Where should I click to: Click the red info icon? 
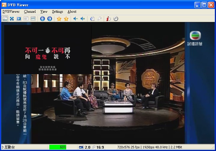click(x=109, y=19)
